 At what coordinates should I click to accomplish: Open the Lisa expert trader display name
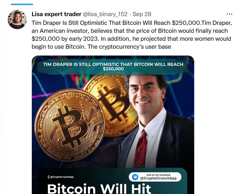(57, 14)
